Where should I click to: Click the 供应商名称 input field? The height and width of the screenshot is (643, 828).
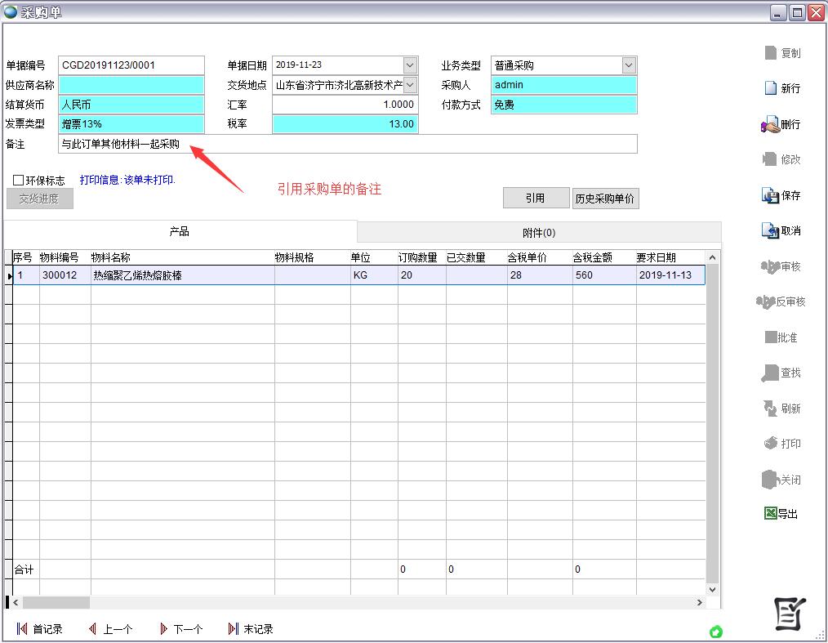131,85
